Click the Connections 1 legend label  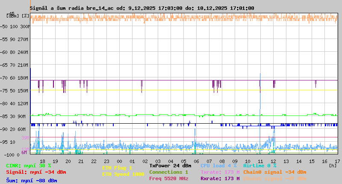(168, 172)
